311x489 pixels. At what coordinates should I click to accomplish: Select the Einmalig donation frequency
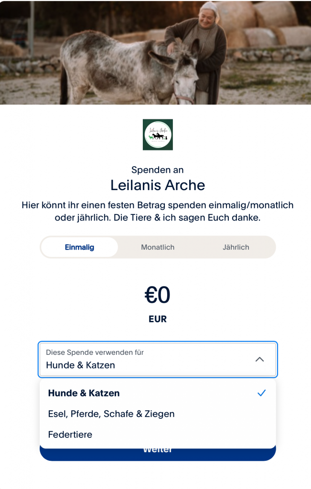(x=79, y=247)
